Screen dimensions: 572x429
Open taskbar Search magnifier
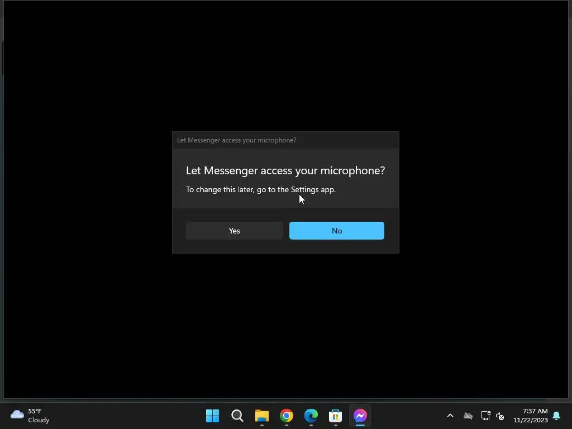click(x=237, y=416)
